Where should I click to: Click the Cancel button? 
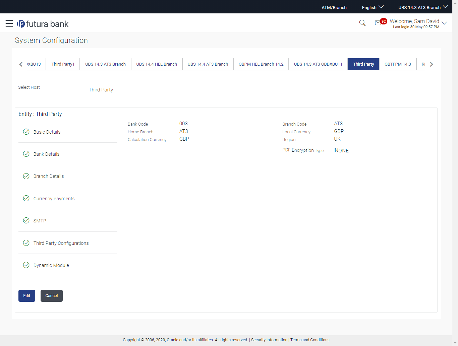coord(52,296)
